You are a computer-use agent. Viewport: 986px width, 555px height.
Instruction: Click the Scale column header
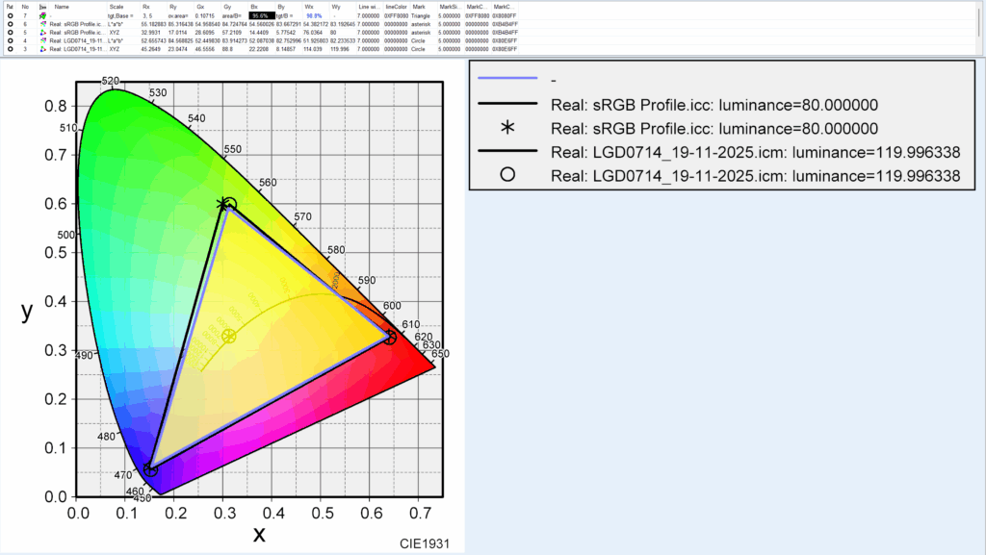(117, 7)
